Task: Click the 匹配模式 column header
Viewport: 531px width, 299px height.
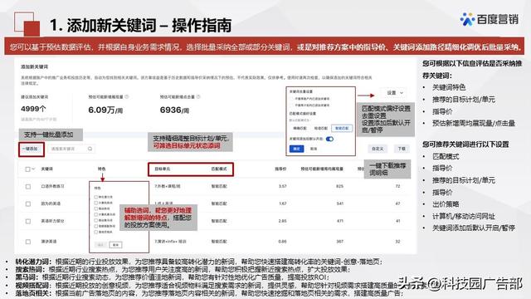Action: click(x=219, y=169)
